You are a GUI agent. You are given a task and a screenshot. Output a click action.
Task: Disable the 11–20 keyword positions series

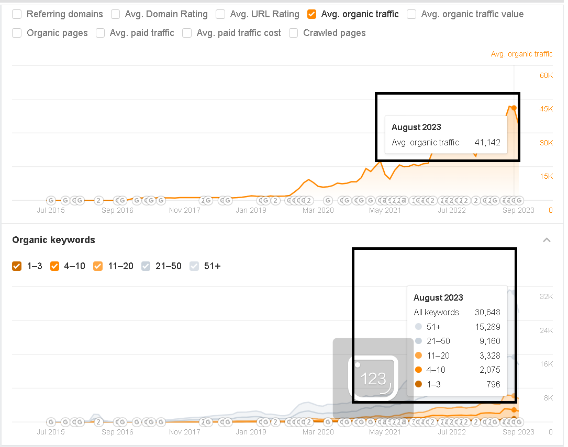coord(98,266)
